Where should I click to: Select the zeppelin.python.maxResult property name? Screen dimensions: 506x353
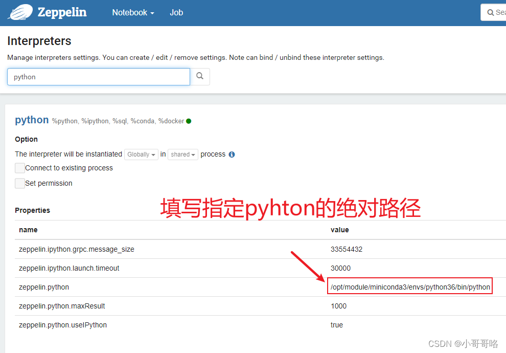(x=62, y=306)
